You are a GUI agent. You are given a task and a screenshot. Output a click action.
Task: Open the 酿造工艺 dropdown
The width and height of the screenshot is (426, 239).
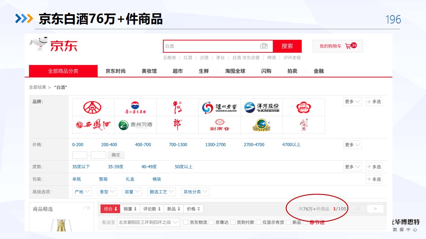pyautogui.click(x=162, y=192)
